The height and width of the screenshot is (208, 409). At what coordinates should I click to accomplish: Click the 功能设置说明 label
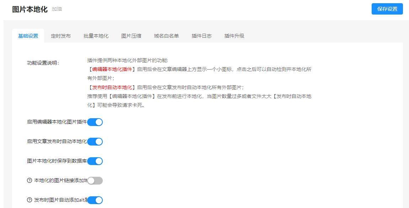tap(43, 63)
